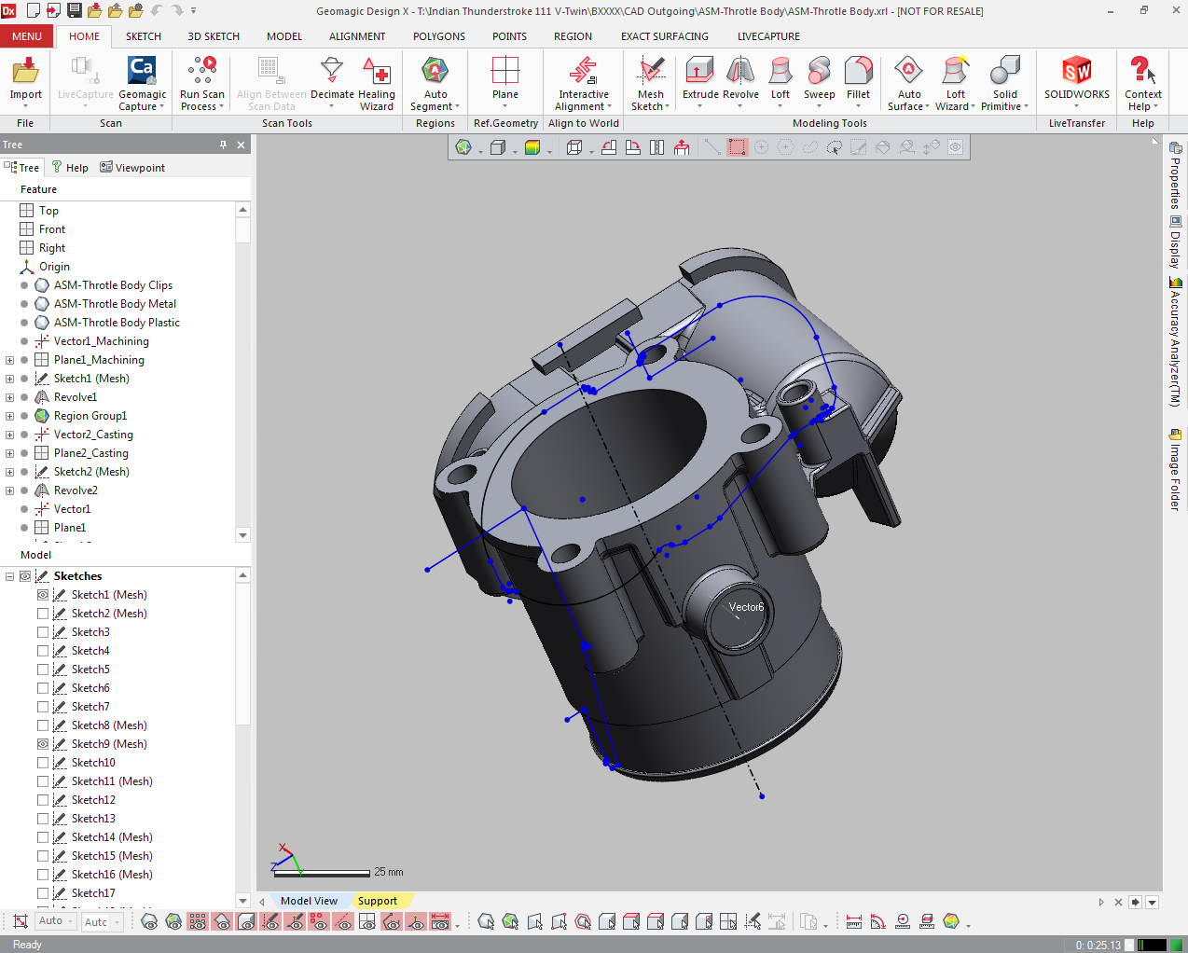Open Mesh Sketch tool

[651, 82]
